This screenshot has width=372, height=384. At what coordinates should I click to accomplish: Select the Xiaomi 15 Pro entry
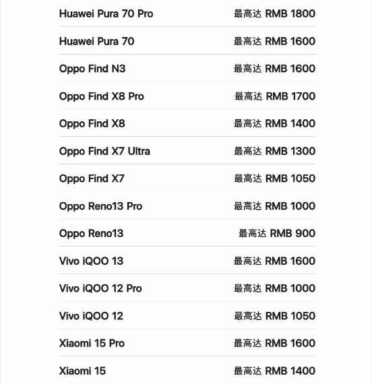click(x=187, y=343)
